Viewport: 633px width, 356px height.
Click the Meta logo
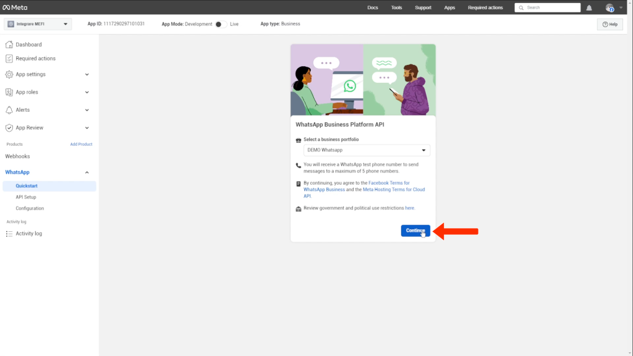[15, 7]
